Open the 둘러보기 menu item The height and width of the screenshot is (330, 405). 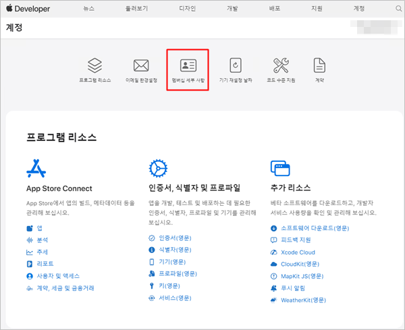pyautogui.click(x=136, y=9)
